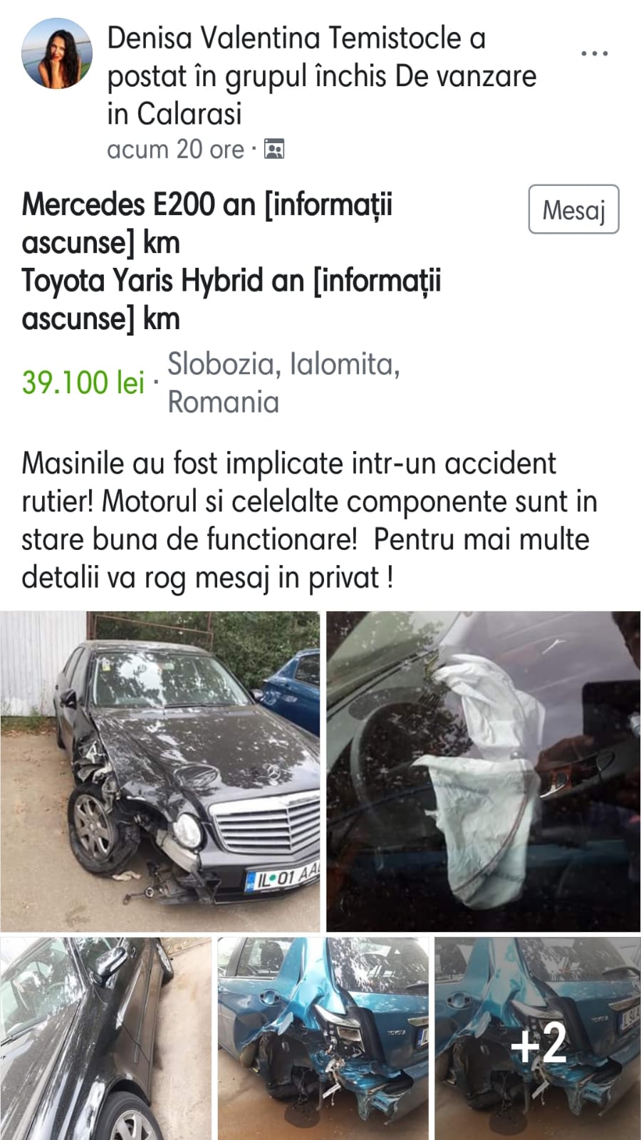Open Slobozia, Ialomita, Romania location

pyautogui.click(x=283, y=383)
